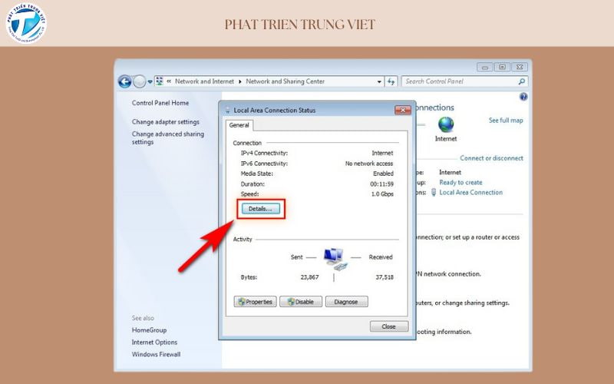Run the Diagnose button
The height and width of the screenshot is (384, 614).
coord(346,302)
